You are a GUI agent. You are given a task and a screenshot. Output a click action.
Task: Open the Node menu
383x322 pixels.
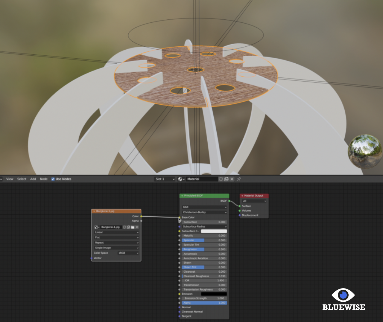tap(44, 179)
